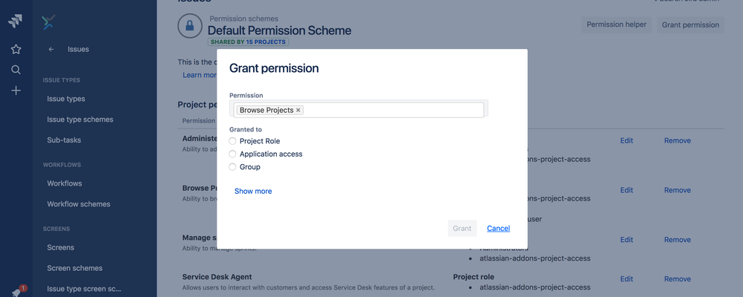This screenshot has width=743, height=297.
Task: Click the Jira Software project logo icon
Action: tap(48, 22)
